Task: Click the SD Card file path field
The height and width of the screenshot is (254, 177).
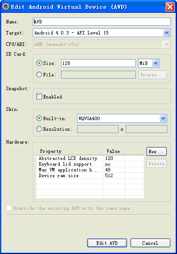Action: click(98, 75)
